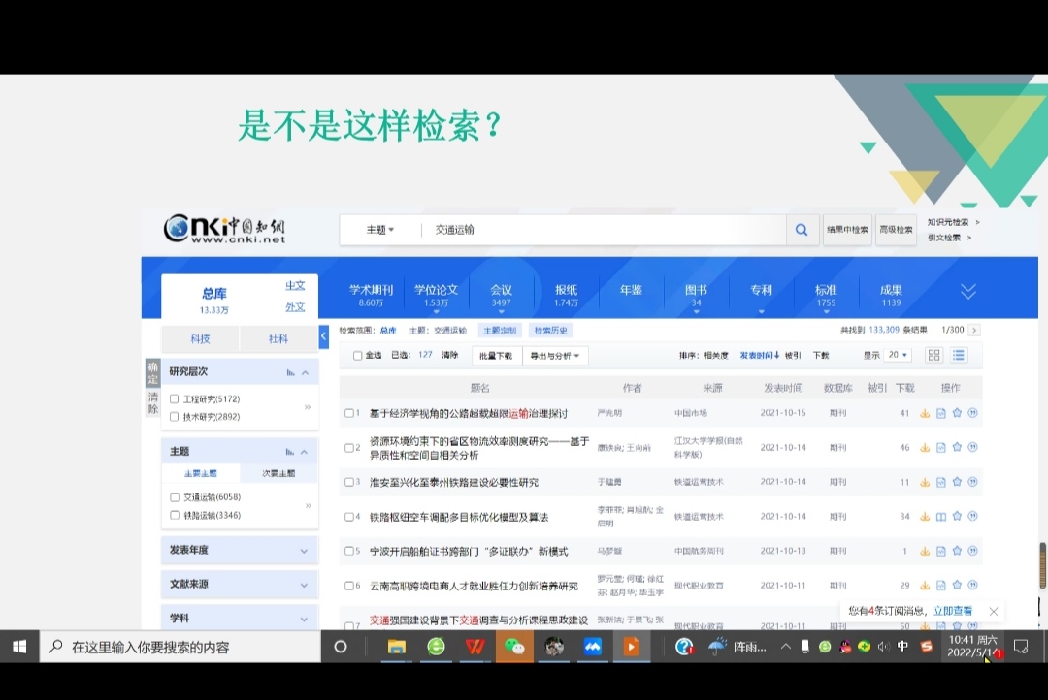Click the 立即查看 notification link
The width and height of the screenshot is (1048, 700).
pos(952,611)
